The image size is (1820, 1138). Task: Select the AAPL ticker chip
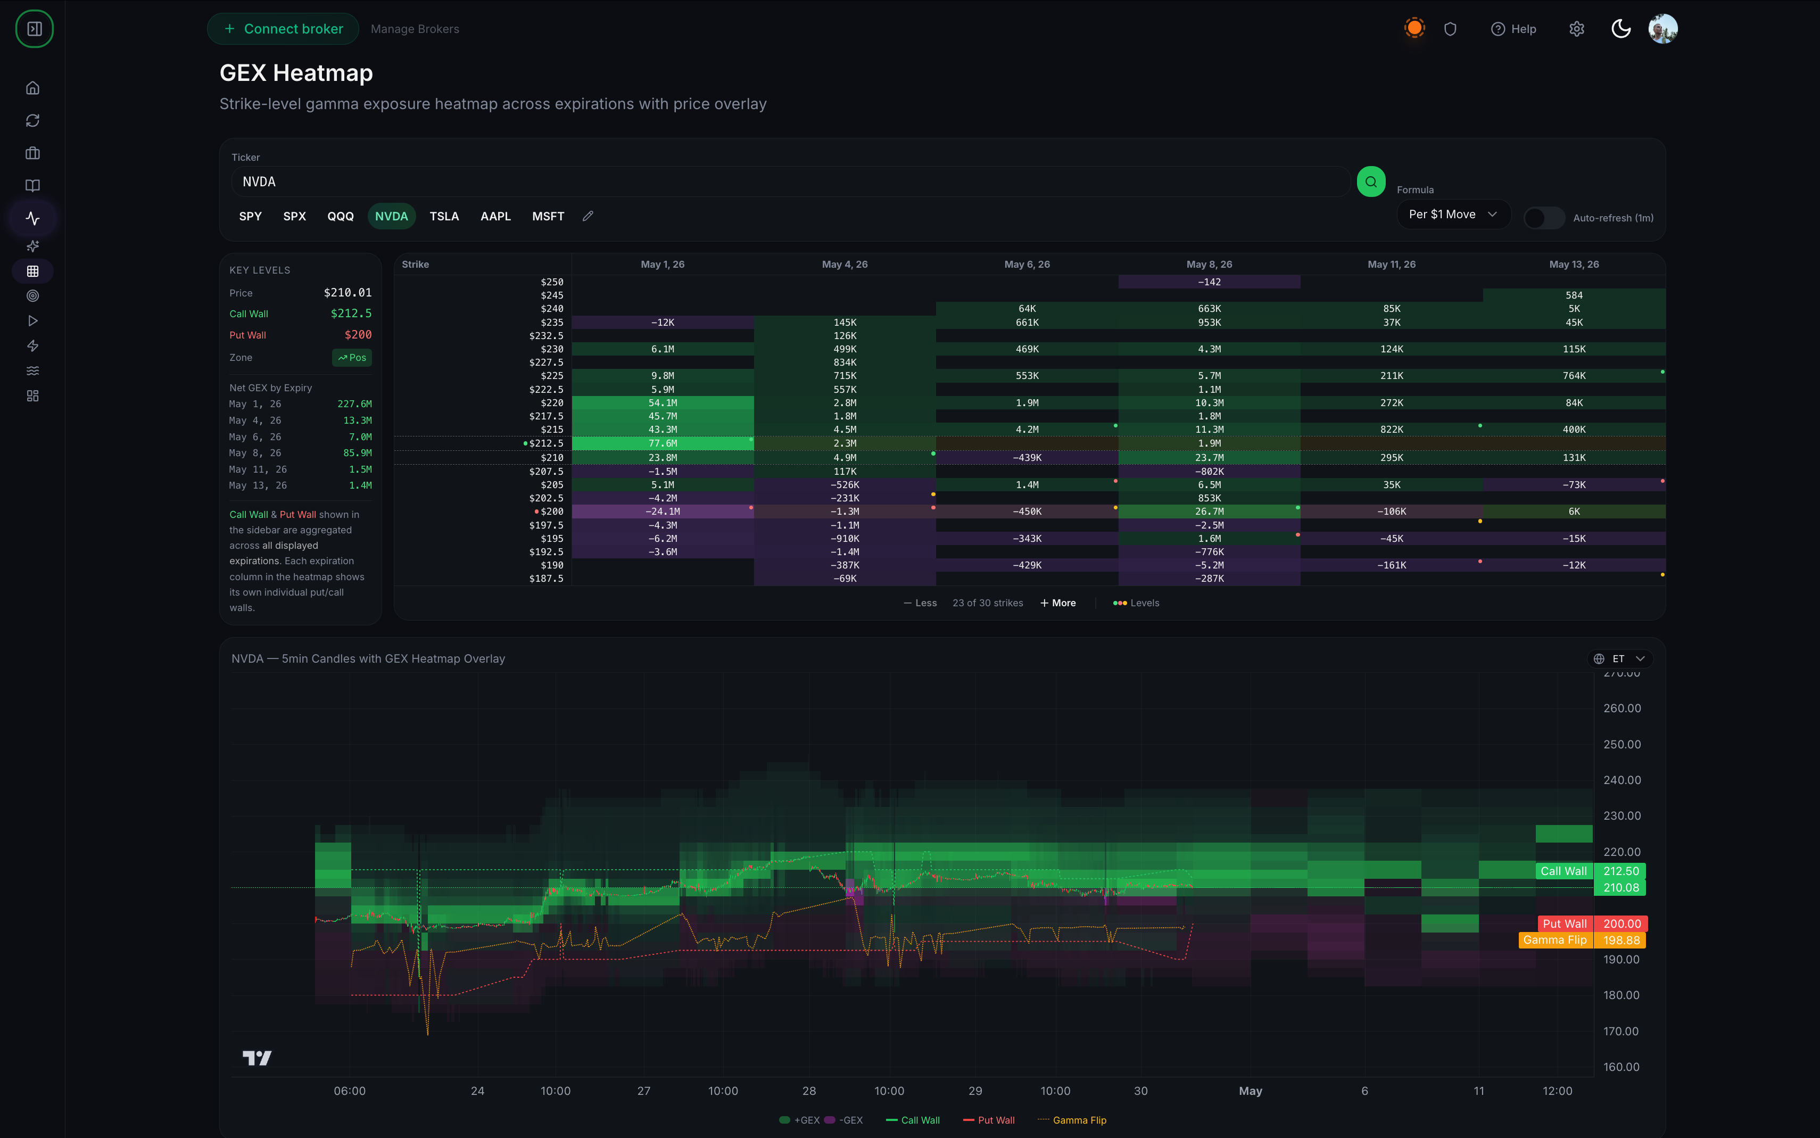(495, 216)
